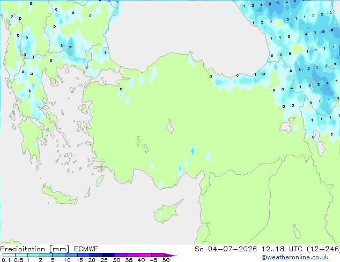Click the 45 mm legend color swatch
This screenshot has height=262, width=340.
click(158, 255)
